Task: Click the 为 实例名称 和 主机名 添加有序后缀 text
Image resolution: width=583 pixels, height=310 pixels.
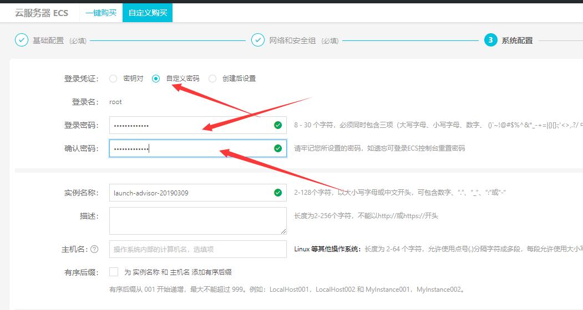Action: tap(178, 272)
